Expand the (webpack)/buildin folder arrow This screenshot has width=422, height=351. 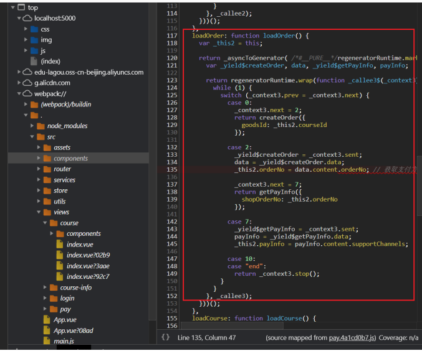click(x=26, y=104)
